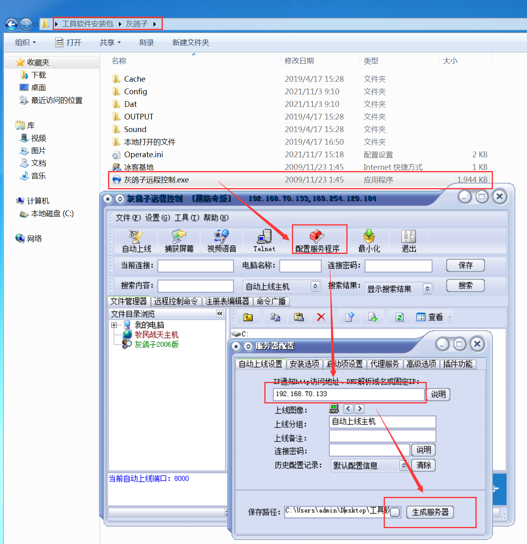This screenshot has height=544, width=527.
Task: Select Operate.ini in Explorer
Action: pyautogui.click(x=143, y=154)
